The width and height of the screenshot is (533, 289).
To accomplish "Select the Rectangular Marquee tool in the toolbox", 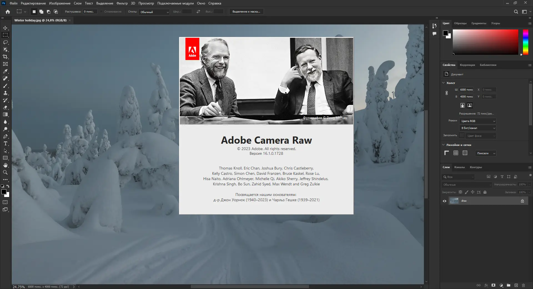I will 5,35.
